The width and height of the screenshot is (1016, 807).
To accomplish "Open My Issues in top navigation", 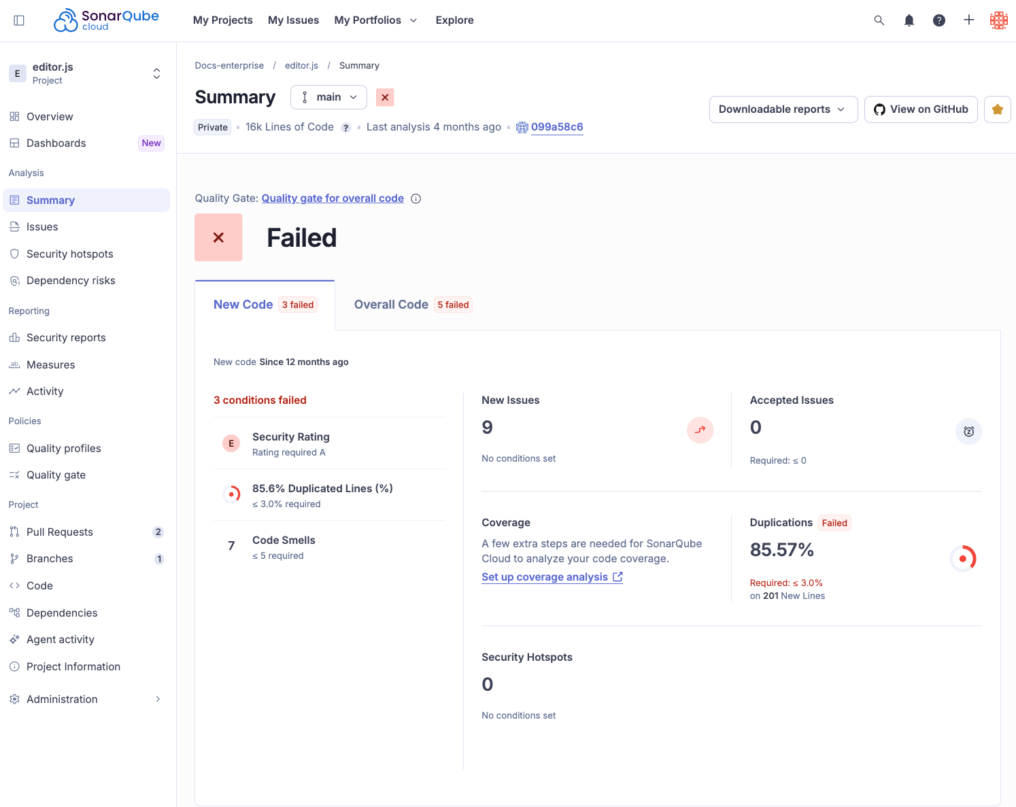I will point(294,20).
